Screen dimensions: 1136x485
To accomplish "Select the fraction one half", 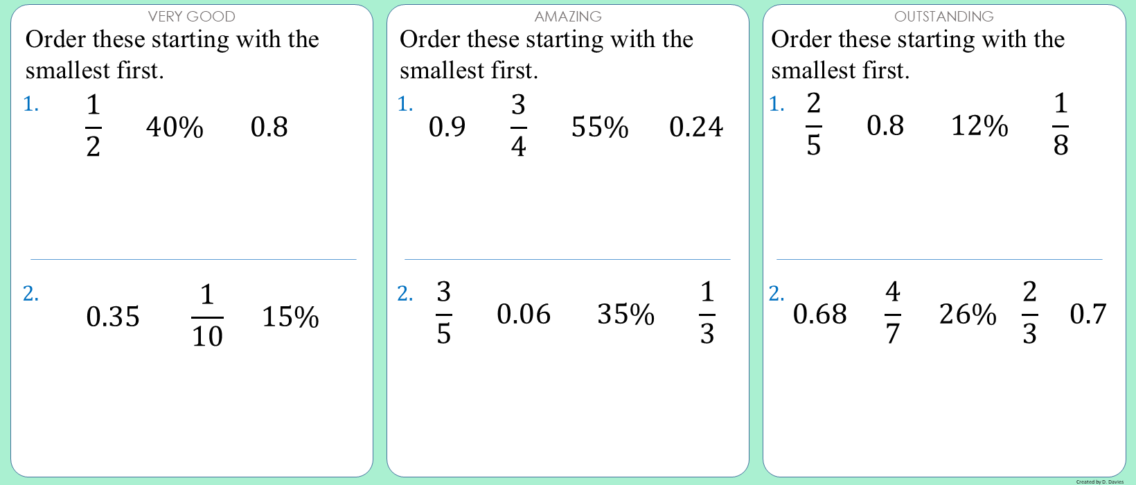I will coord(94,126).
